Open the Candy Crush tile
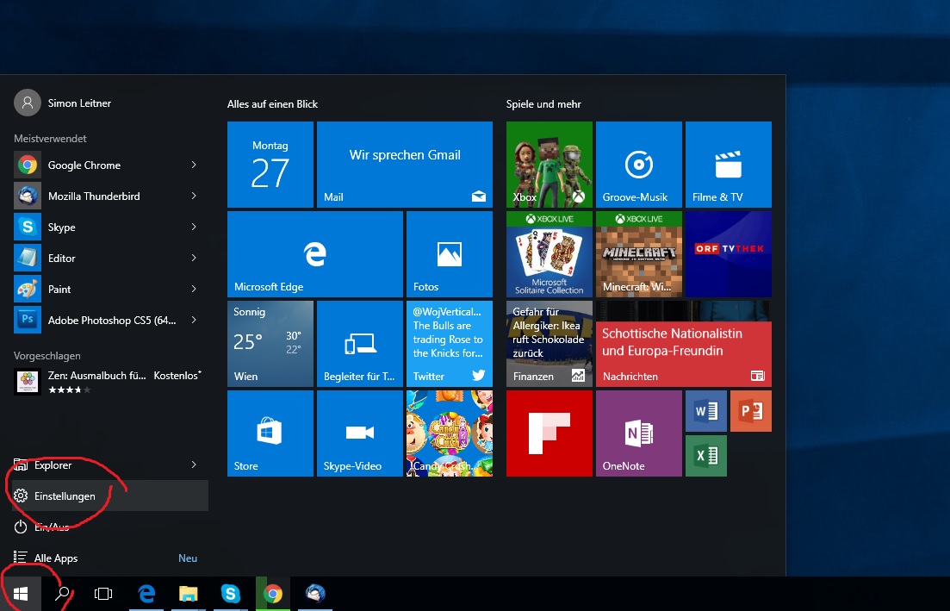Viewport: 950px width, 611px height. 450,433
